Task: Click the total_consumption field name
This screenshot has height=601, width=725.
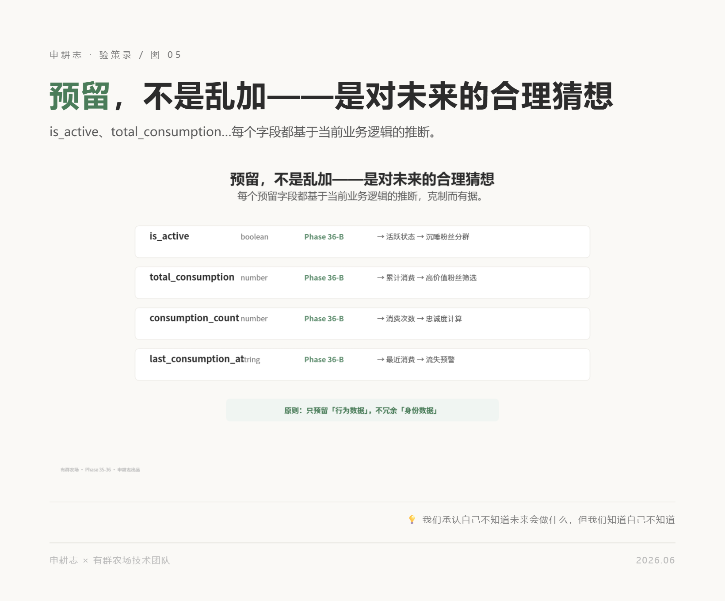Action: [192, 277]
